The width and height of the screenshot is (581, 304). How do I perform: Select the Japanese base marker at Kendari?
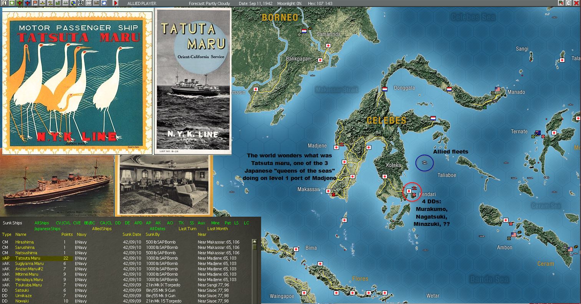[x=409, y=191]
